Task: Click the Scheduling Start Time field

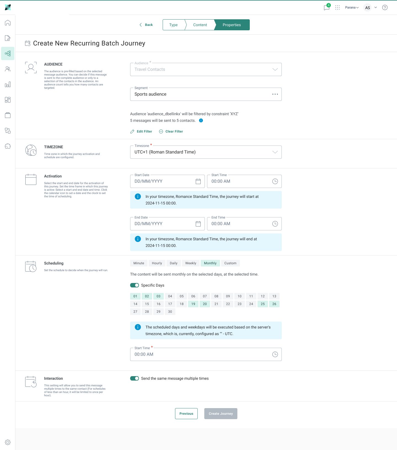Action: click(x=206, y=354)
